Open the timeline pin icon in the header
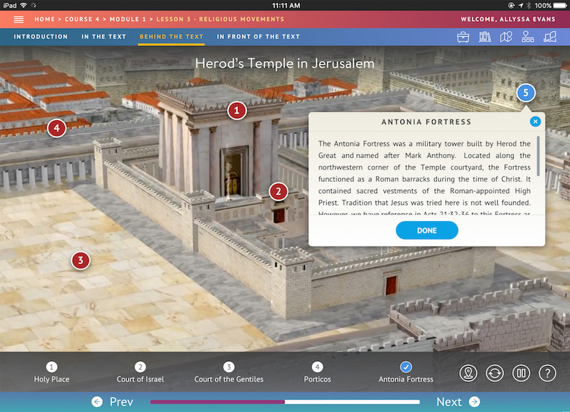The height and width of the screenshot is (412, 570). 527,37
